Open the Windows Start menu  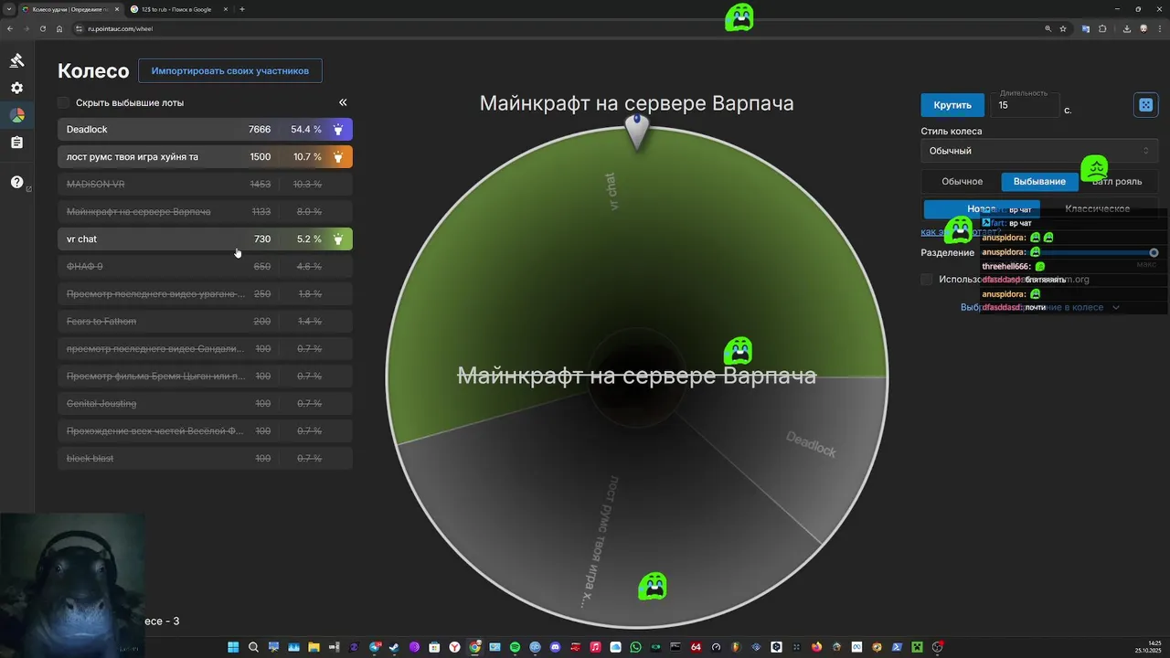232,647
